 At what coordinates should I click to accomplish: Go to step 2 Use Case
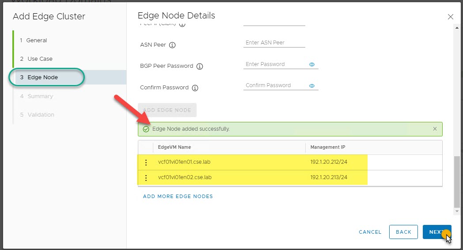(40, 59)
